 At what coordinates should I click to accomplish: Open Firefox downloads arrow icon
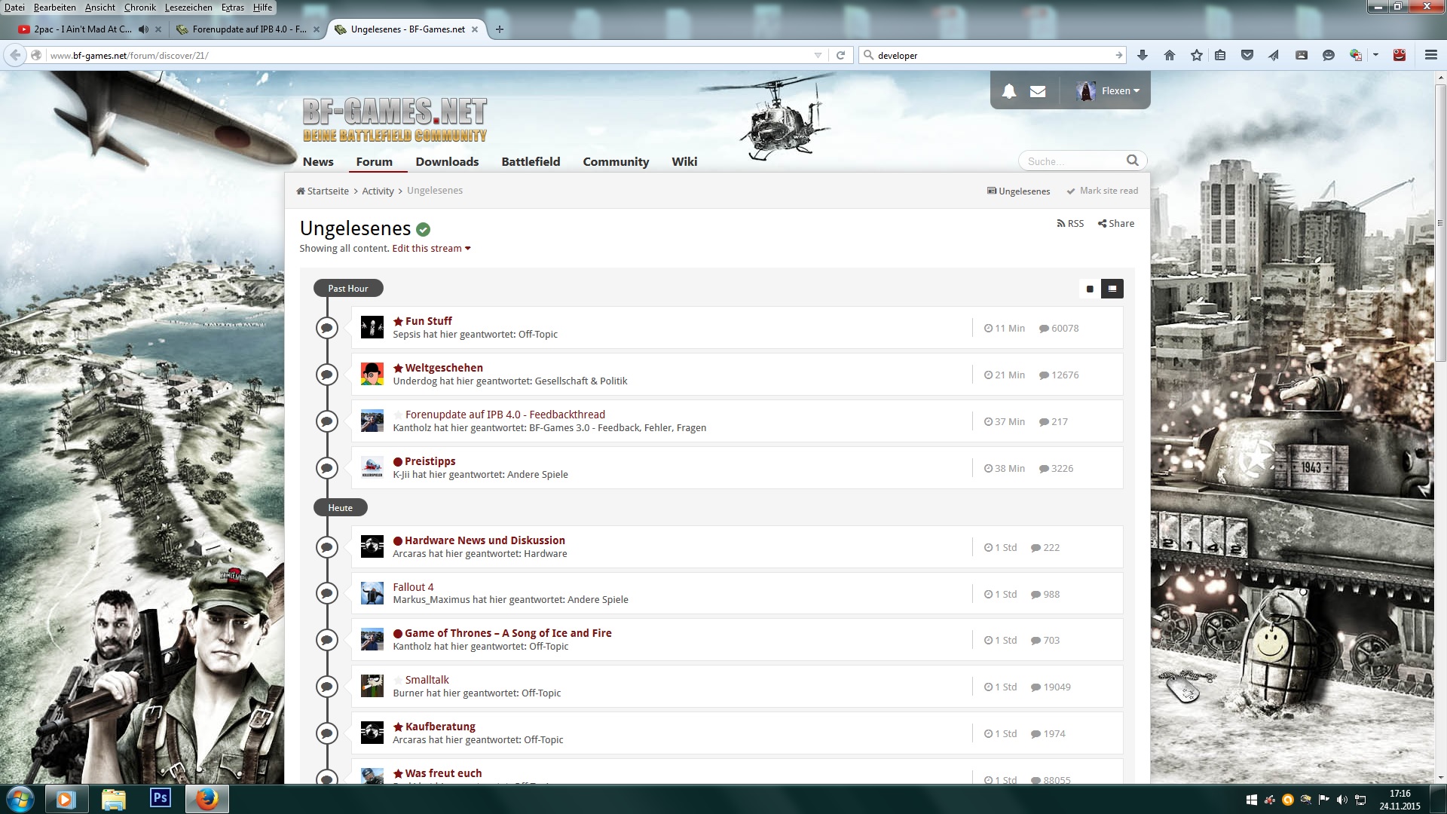coord(1143,55)
